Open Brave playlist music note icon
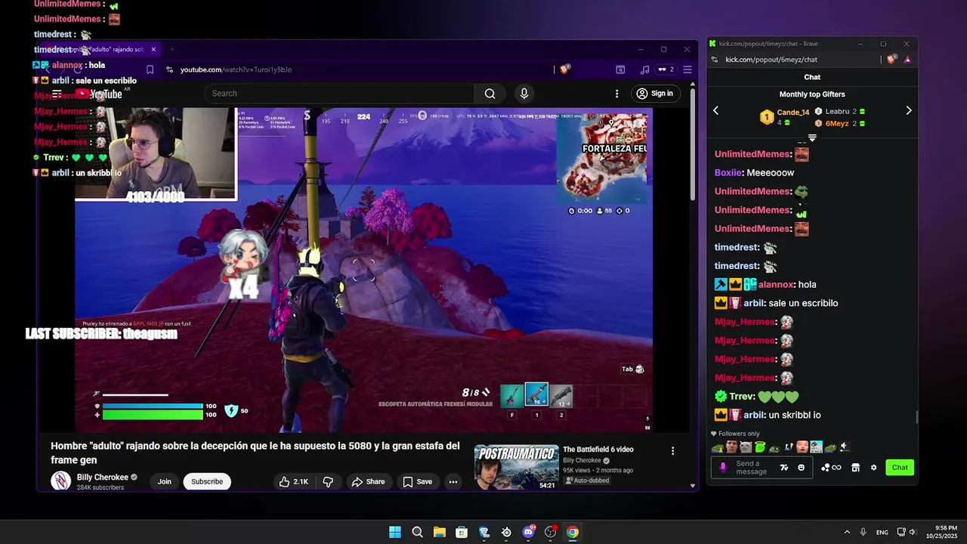 coord(644,70)
